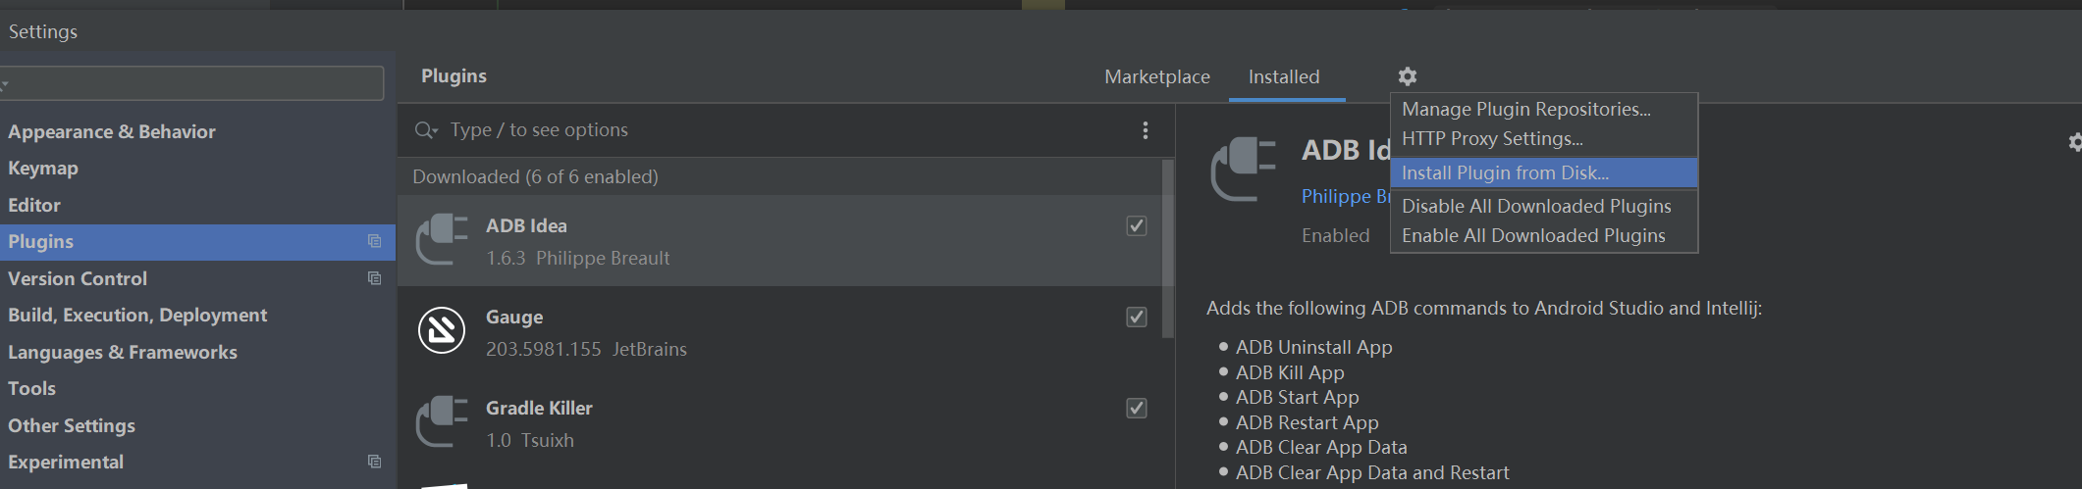Expand Build, Execution, Deployment settings

pyautogui.click(x=137, y=315)
